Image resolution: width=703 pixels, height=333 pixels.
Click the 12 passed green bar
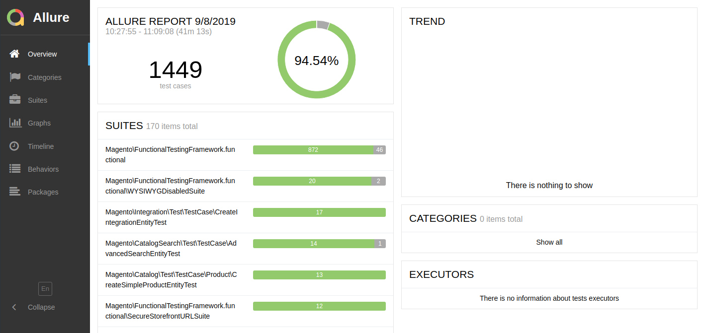pos(319,306)
